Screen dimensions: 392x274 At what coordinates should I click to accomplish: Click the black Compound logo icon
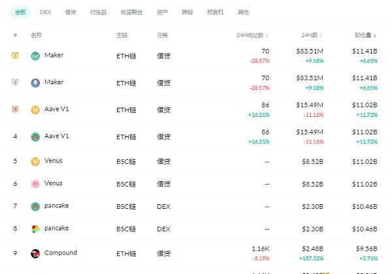click(35, 254)
